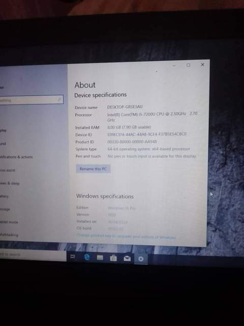Open Task View from the taskbar

(73, 256)
